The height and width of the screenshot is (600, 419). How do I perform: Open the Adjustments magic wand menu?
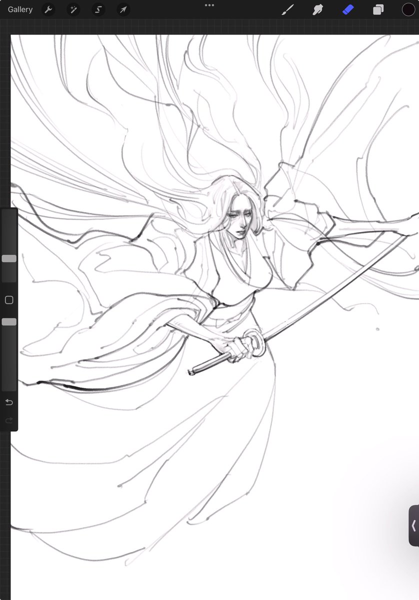(73, 9)
